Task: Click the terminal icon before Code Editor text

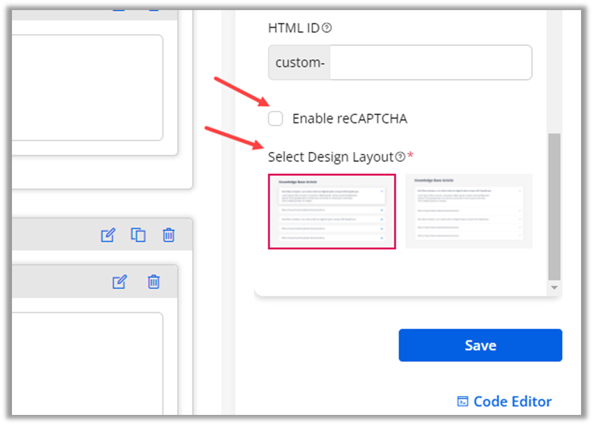Action: coord(463,402)
